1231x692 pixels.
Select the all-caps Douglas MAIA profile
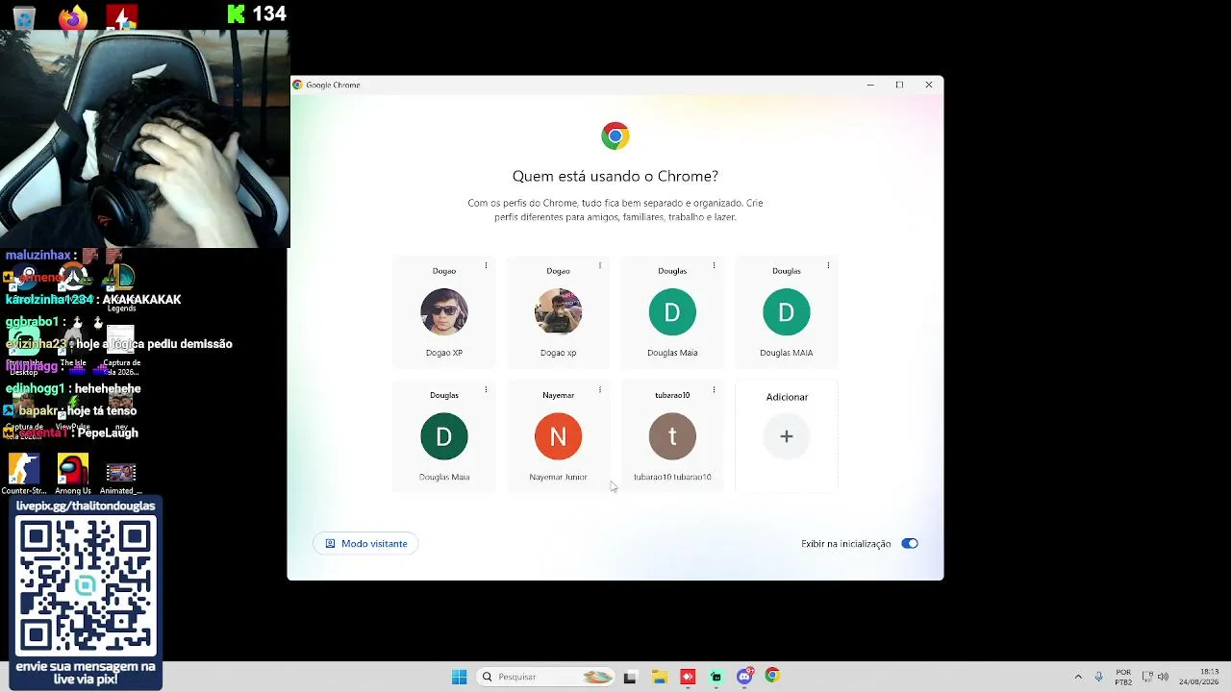click(x=787, y=312)
